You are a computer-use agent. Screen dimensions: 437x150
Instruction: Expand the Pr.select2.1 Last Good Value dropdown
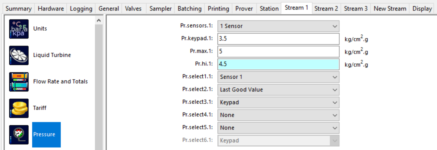tap(278, 90)
